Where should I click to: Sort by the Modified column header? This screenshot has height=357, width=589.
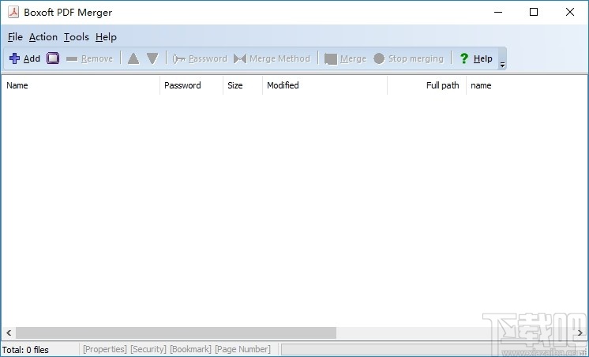325,85
